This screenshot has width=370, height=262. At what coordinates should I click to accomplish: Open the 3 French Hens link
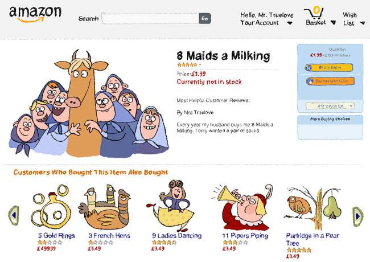tap(109, 236)
